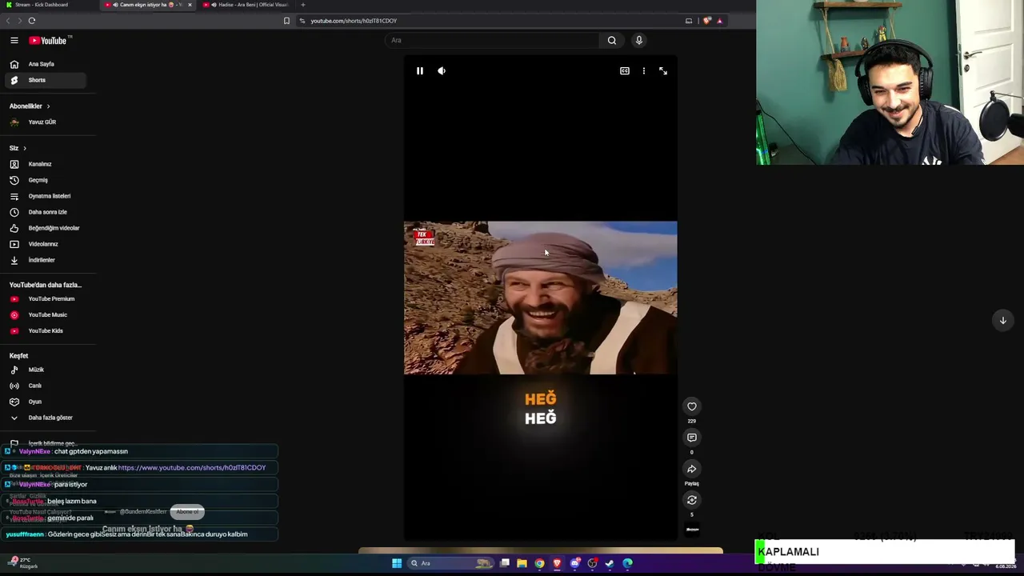Click the YouTube search field
The width and height of the screenshot is (1024, 576).
492,40
